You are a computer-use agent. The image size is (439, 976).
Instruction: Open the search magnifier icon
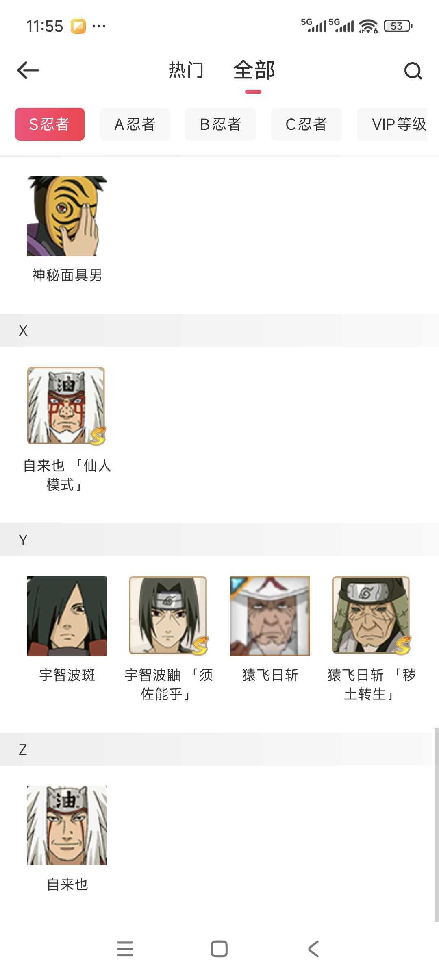tap(413, 71)
